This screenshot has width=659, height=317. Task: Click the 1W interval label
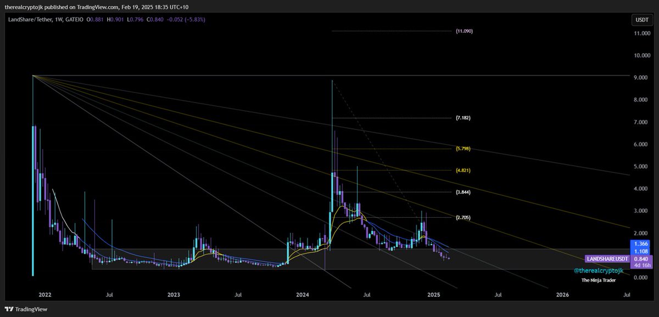58,19
